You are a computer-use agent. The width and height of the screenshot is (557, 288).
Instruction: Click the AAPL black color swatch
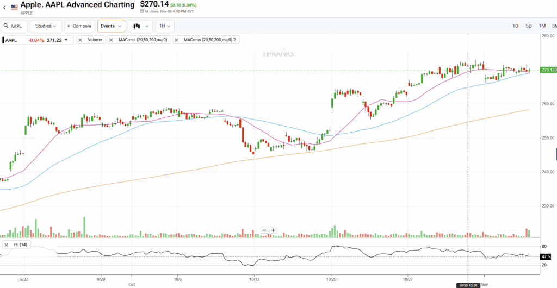pos(2,40)
